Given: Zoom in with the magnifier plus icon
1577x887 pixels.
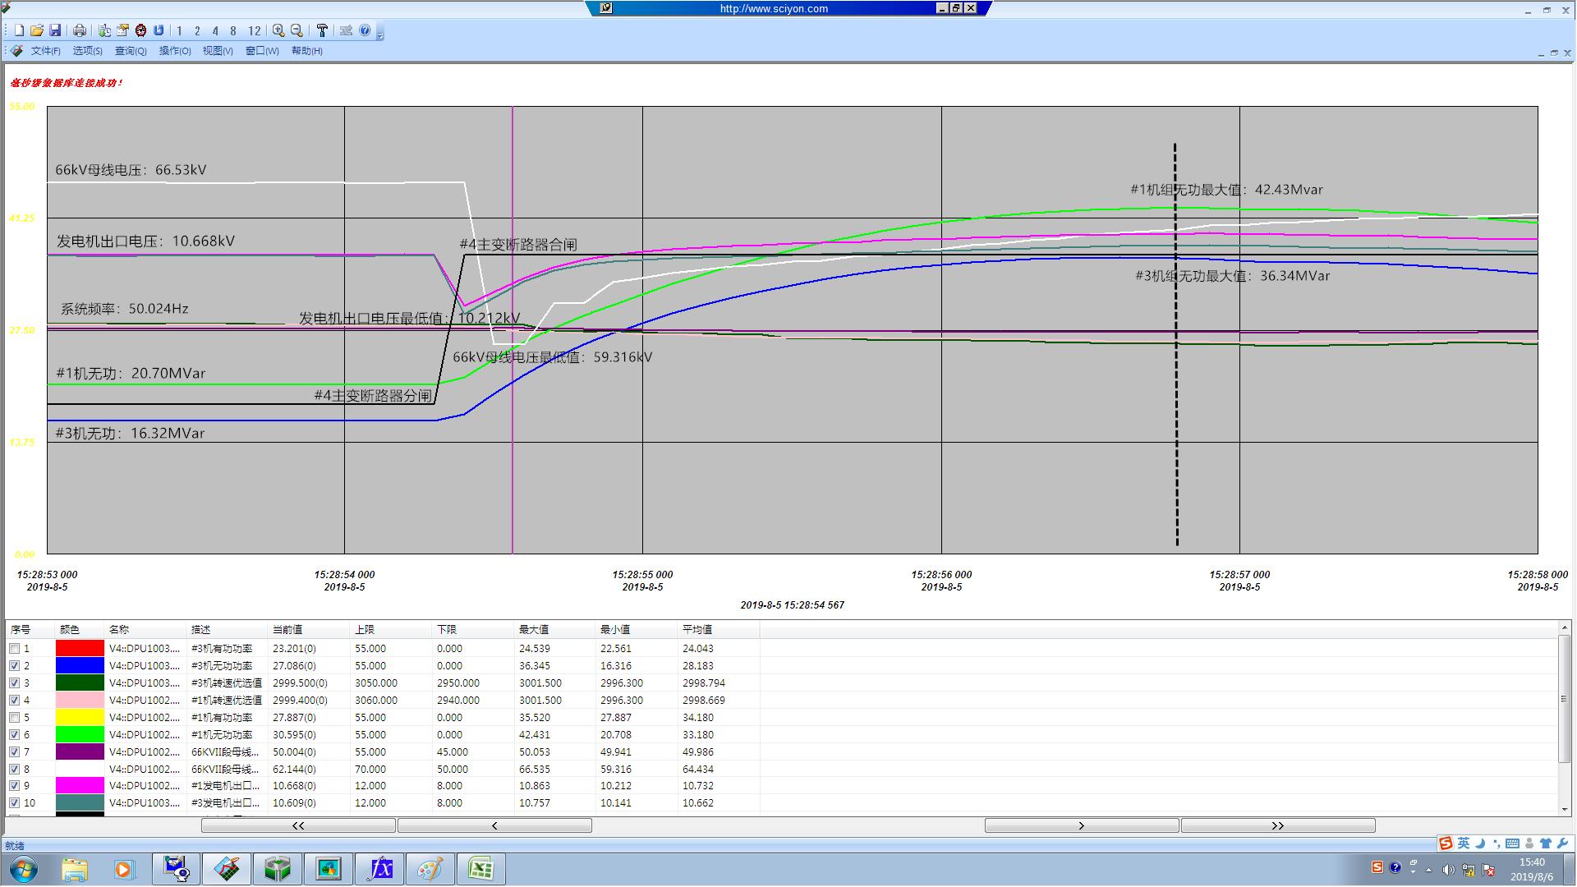Looking at the screenshot, I should coord(278,30).
